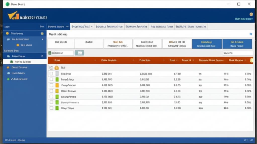Expand the dot indicator on second sidebar item

point(43,39)
